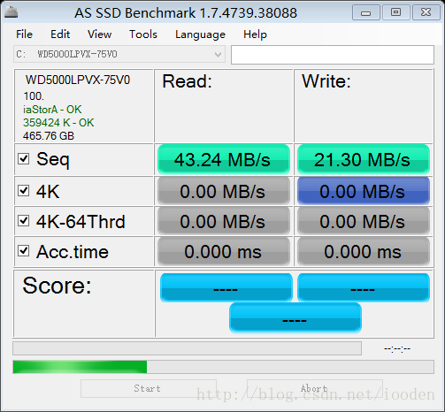Click the iaStorA - OK driver status
The image size is (445, 412).
tap(52, 110)
